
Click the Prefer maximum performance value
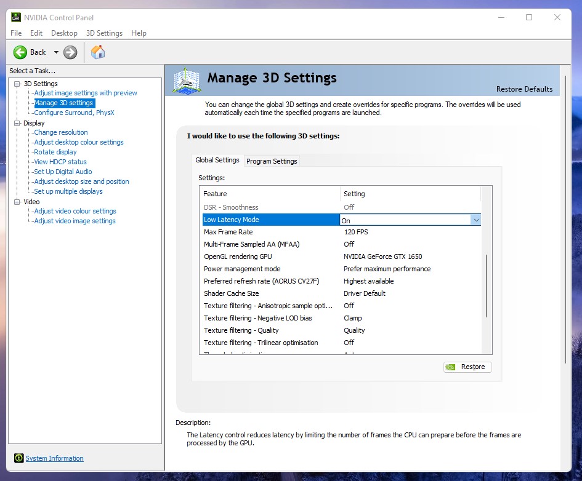(x=387, y=269)
